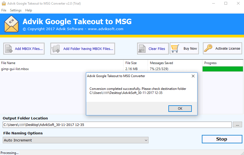Click the window resize grip in status bar
This screenshot has height=155, width=244.
pyautogui.click(x=242, y=153)
